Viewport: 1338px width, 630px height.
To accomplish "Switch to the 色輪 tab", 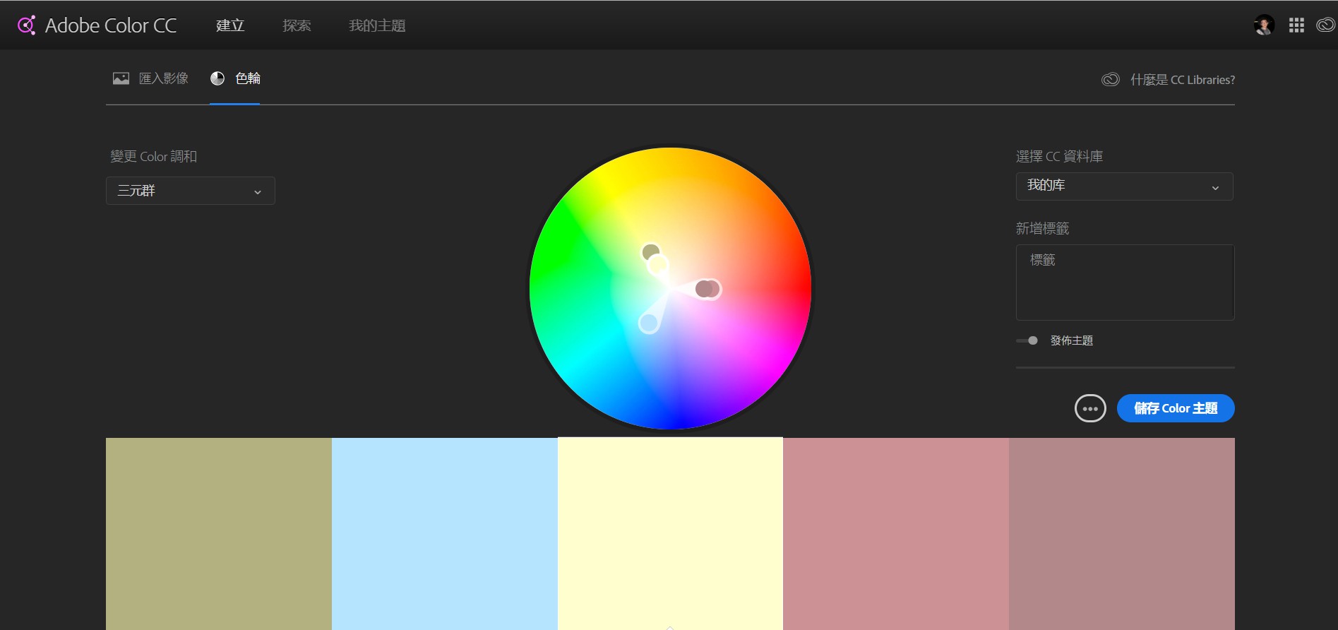I will click(x=235, y=78).
